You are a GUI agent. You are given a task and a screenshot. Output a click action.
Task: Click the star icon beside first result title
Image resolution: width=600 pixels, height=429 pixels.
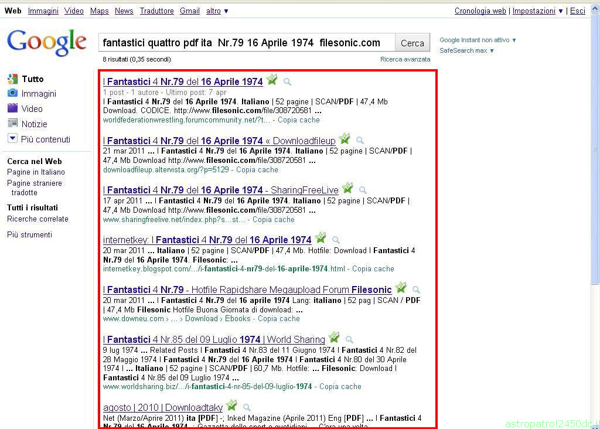coord(272,80)
